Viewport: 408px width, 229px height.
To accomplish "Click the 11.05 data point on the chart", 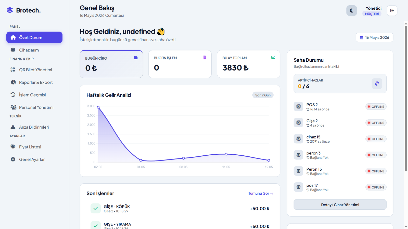I will tap(226, 154).
